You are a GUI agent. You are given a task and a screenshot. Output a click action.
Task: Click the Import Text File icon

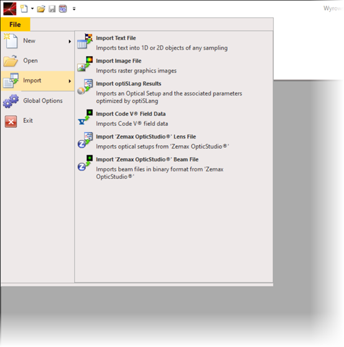point(85,42)
